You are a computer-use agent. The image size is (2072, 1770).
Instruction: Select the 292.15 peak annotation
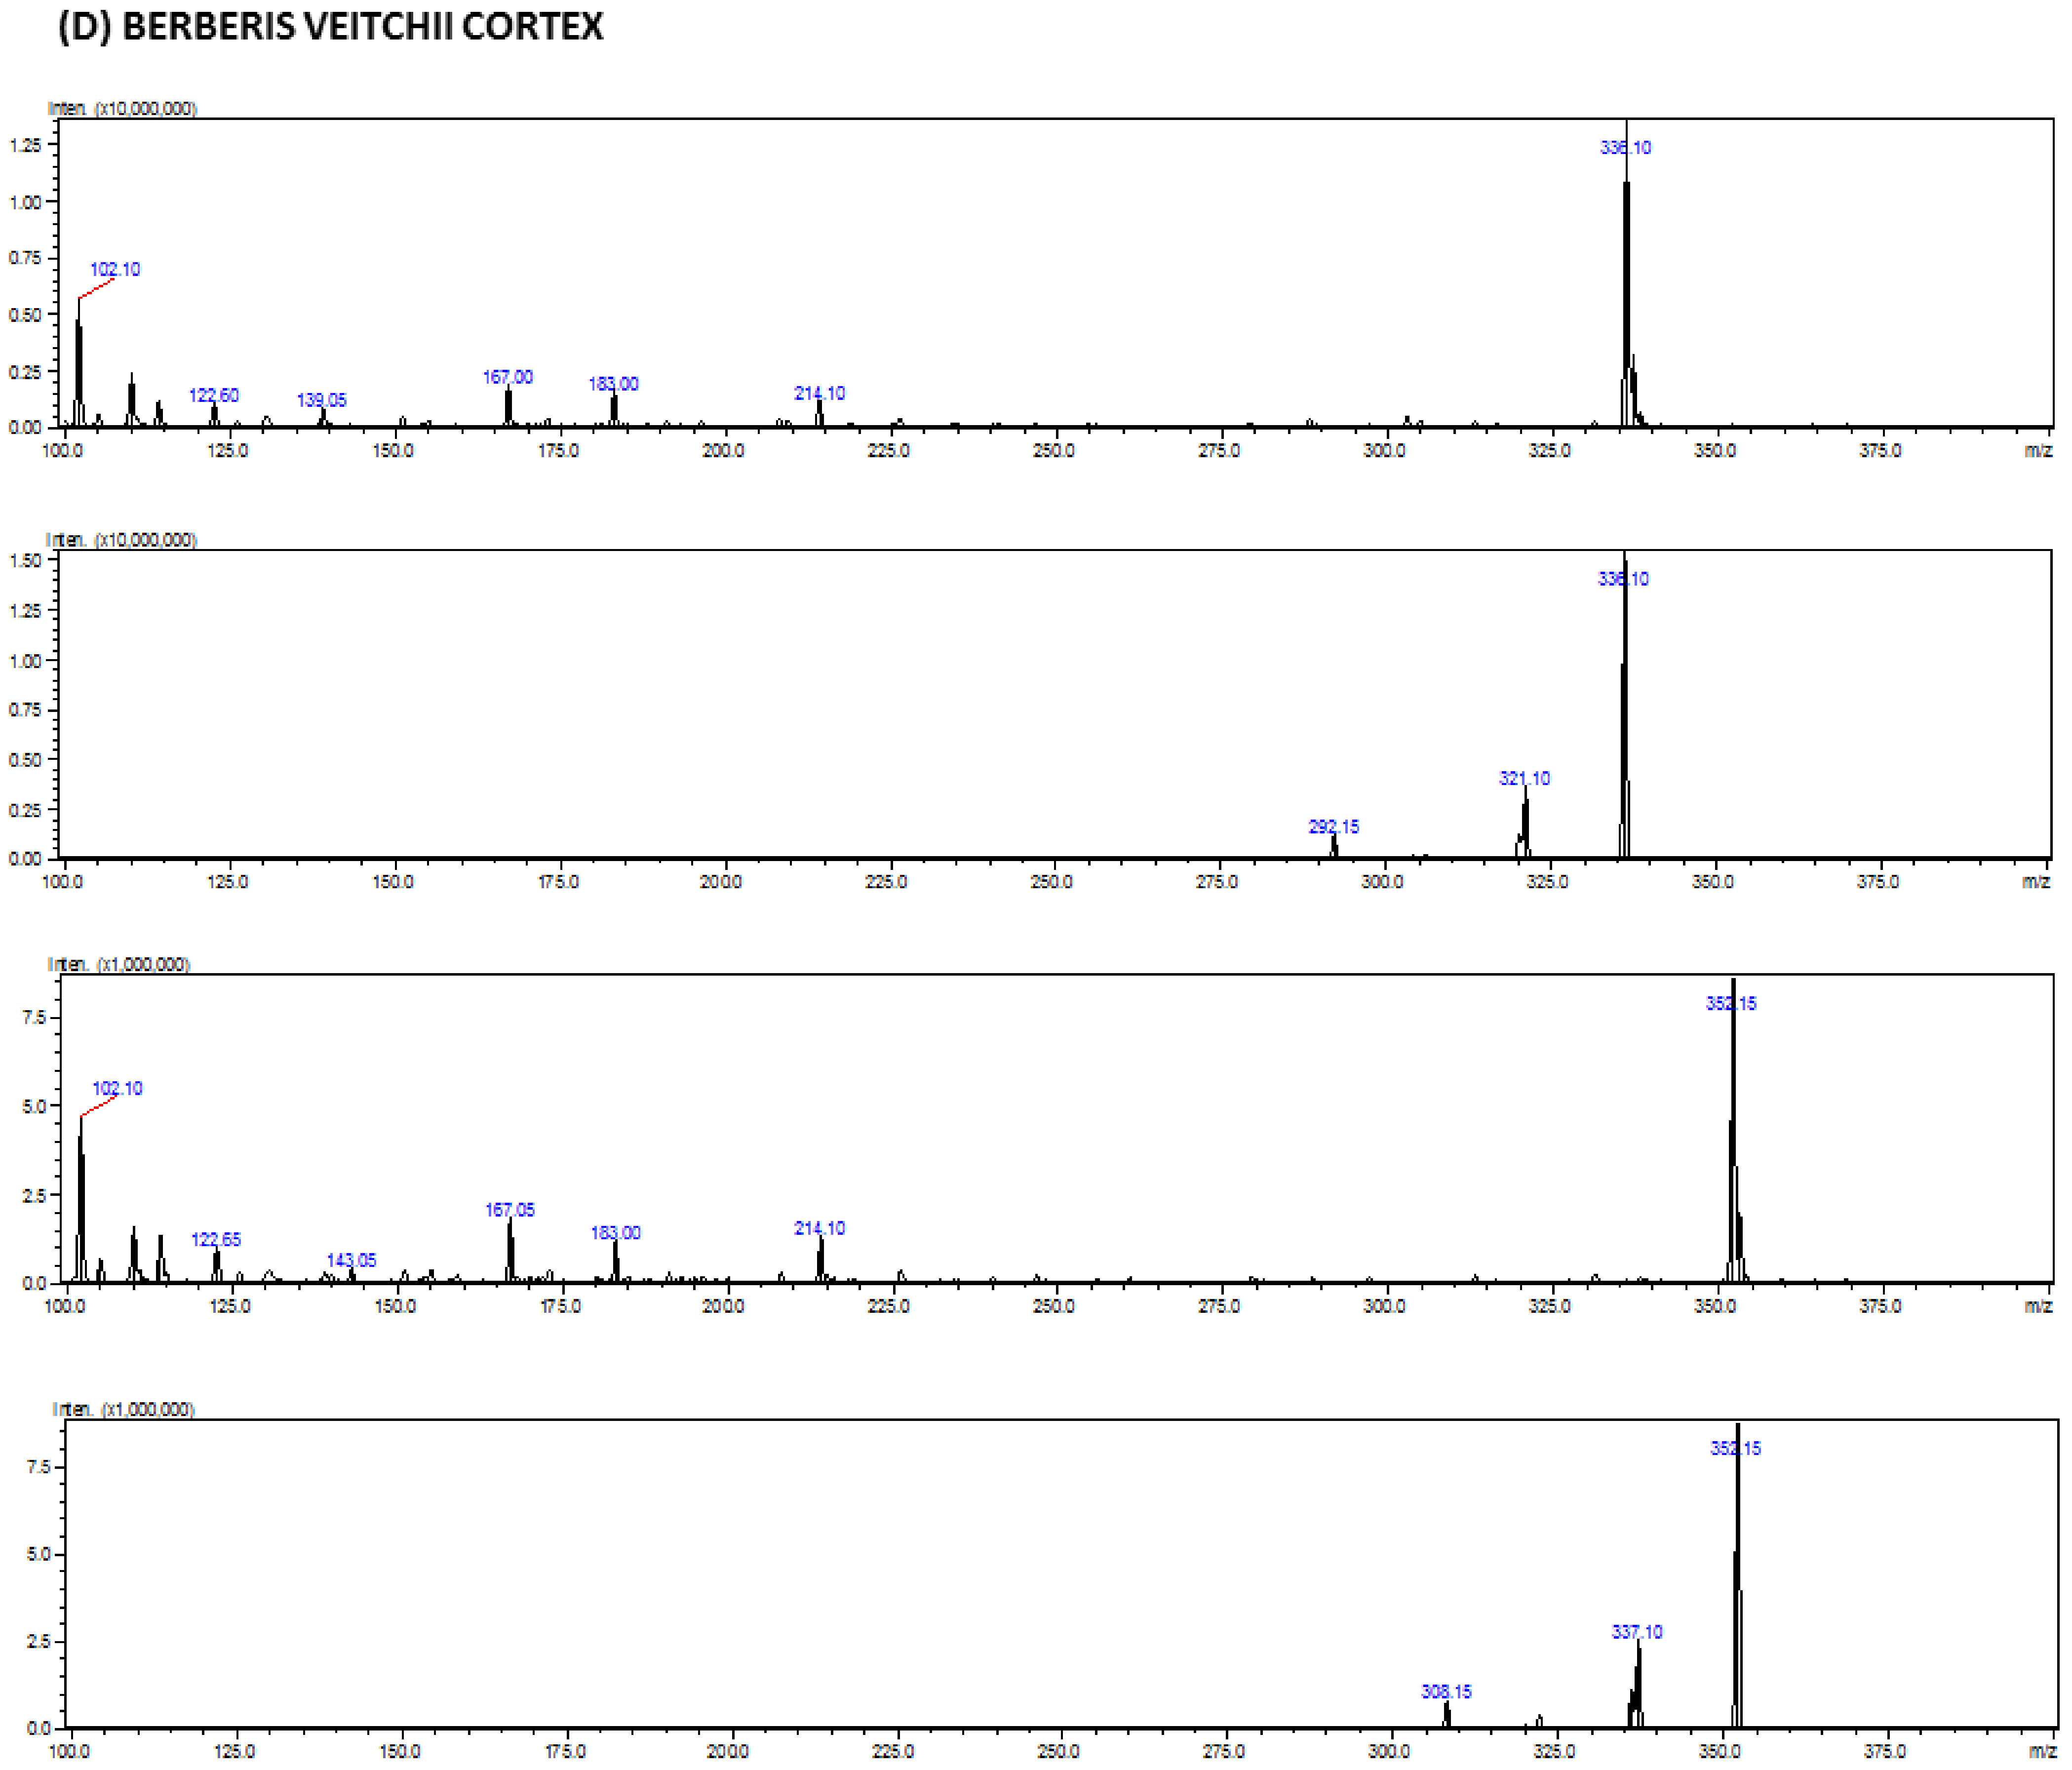coord(1334,826)
